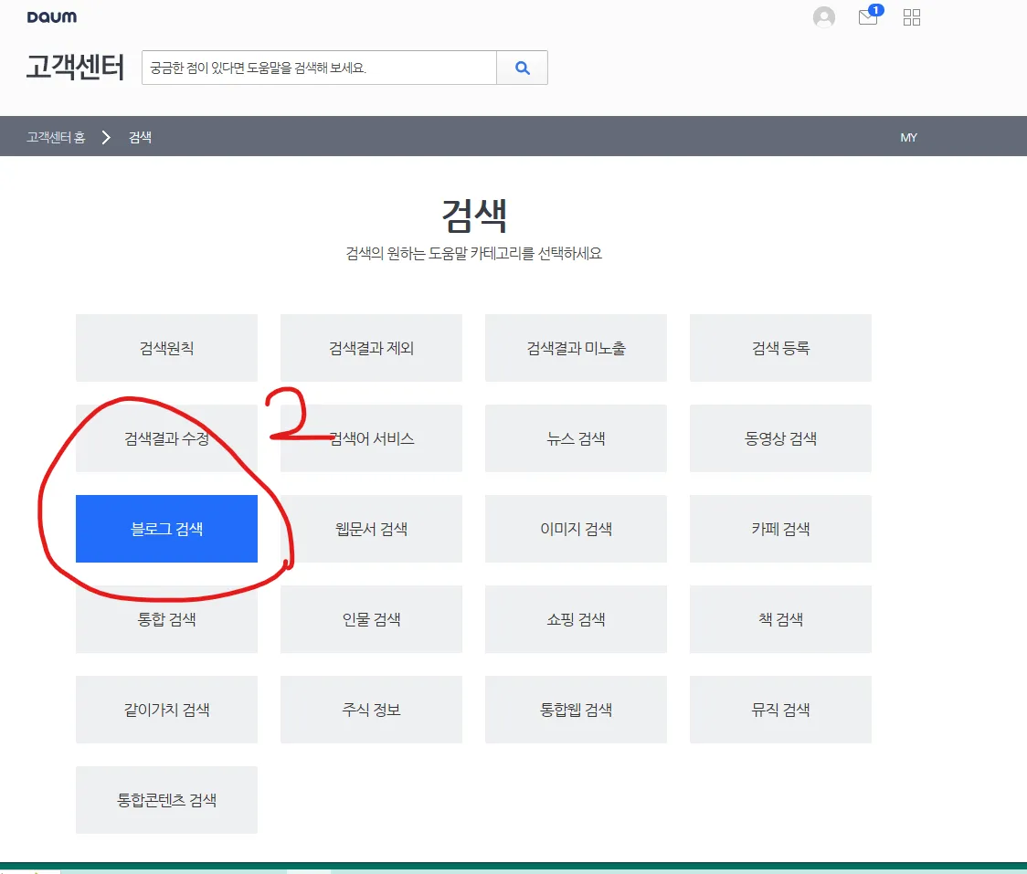1027x874 pixels.
Task: Select the 블로그 검색 category
Action: [166, 529]
